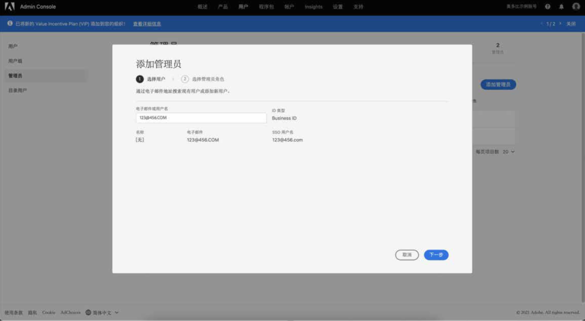Open the 设置 menu item
Screen dimensions: 585x321
click(337, 6)
